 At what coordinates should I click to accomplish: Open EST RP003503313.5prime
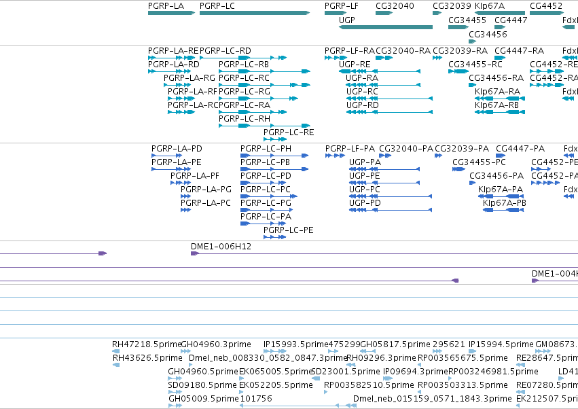(x=463, y=385)
